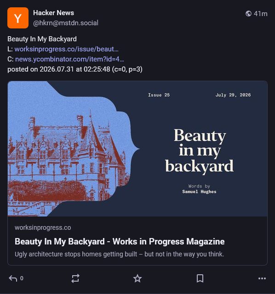Click the 41m timestamp

pyautogui.click(x=261, y=14)
